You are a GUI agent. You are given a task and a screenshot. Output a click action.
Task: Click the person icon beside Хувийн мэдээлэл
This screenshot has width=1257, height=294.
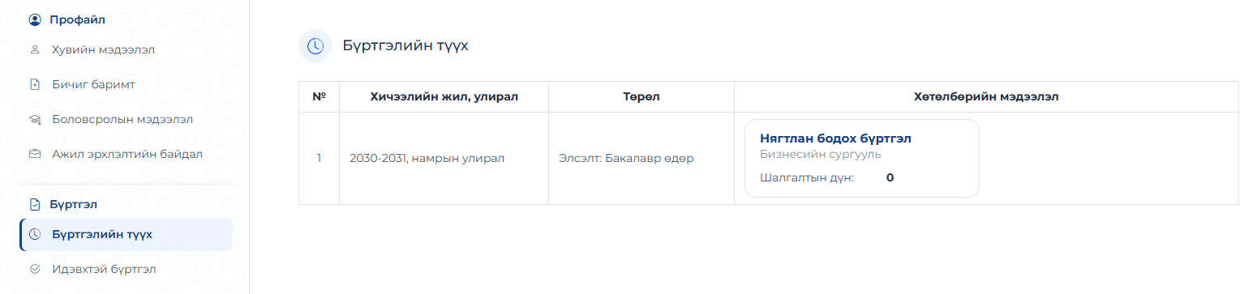coord(34,50)
